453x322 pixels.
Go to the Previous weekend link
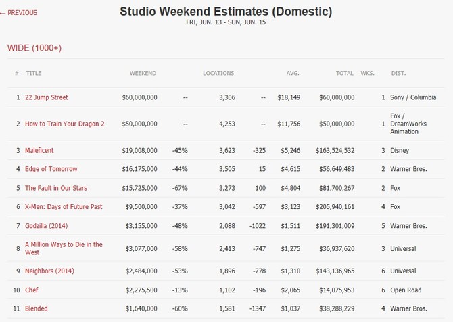click(x=21, y=13)
